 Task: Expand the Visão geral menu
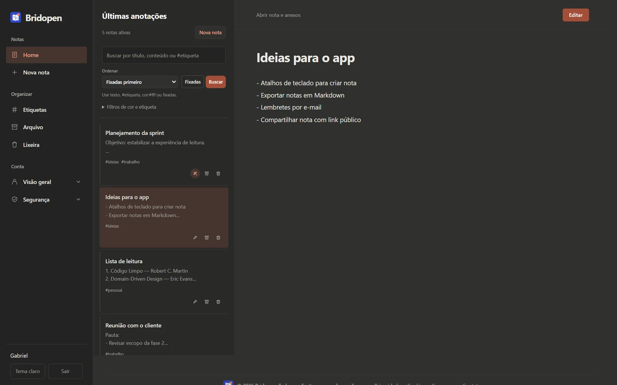click(46, 182)
